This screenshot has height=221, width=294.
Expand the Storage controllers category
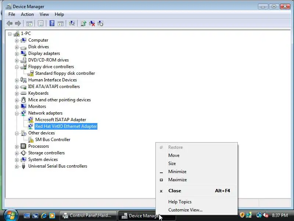coord(17,153)
